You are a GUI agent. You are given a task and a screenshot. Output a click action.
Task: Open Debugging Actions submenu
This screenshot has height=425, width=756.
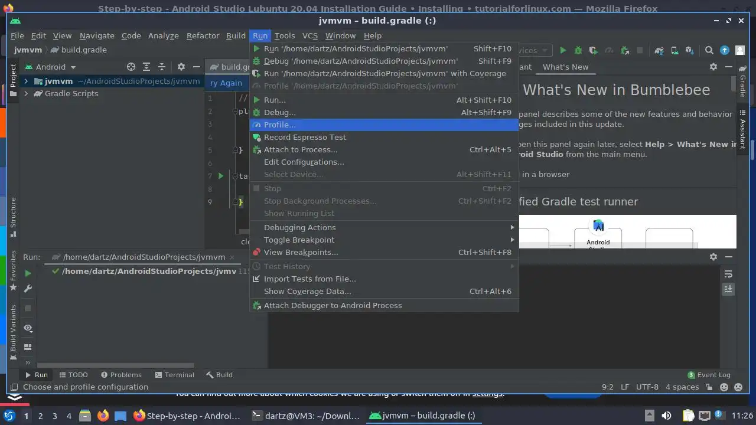pyautogui.click(x=384, y=227)
